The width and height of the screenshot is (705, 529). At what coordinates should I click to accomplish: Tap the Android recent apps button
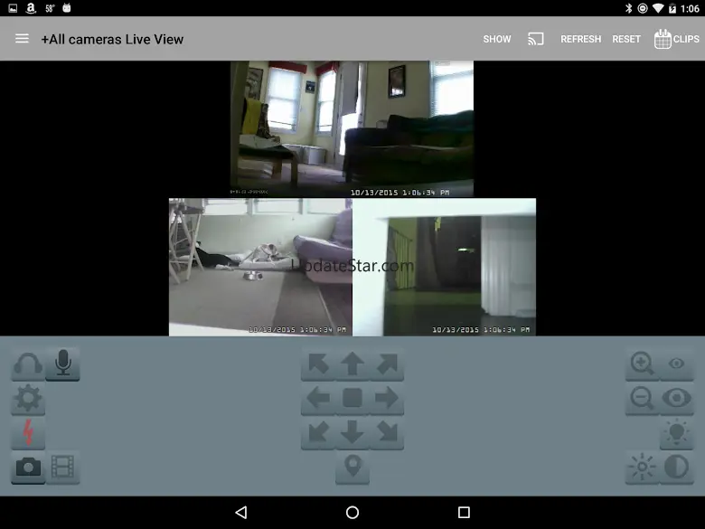(x=464, y=513)
